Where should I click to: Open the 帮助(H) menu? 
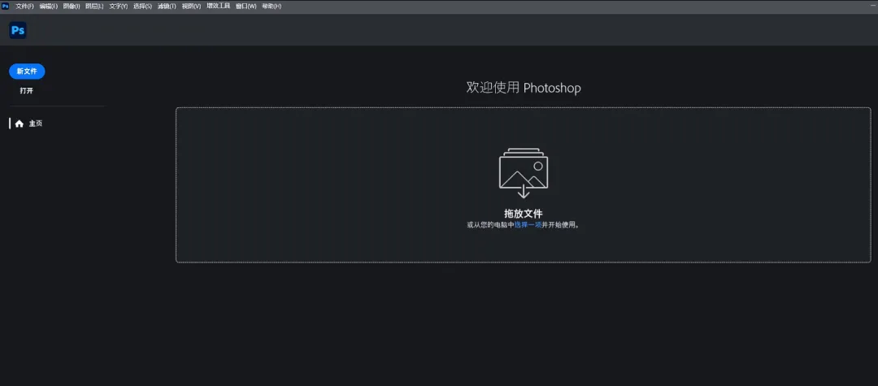[272, 7]
